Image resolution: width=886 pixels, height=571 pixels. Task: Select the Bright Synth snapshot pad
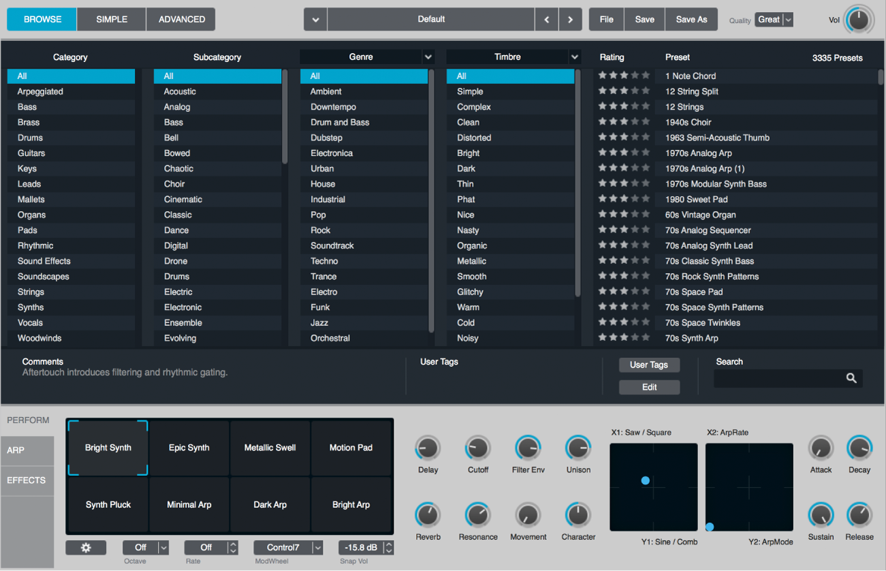pyautogui.click(x=108, y=448)
